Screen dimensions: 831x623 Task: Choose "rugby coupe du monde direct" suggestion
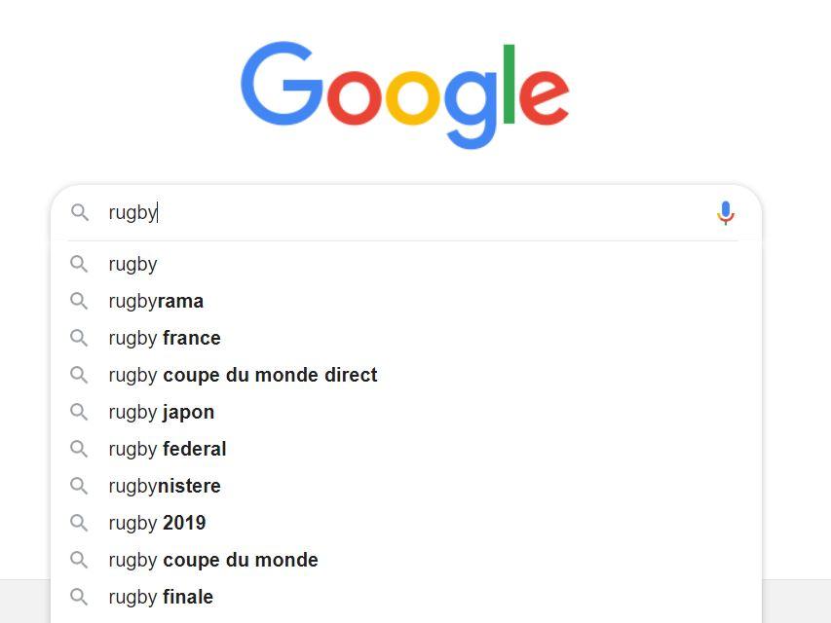[406, 375]
